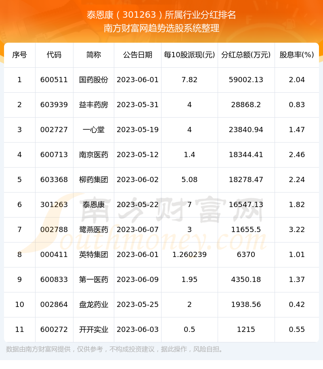
Task: Click the 股息率(%) column header
Action: tap(297, 55)
